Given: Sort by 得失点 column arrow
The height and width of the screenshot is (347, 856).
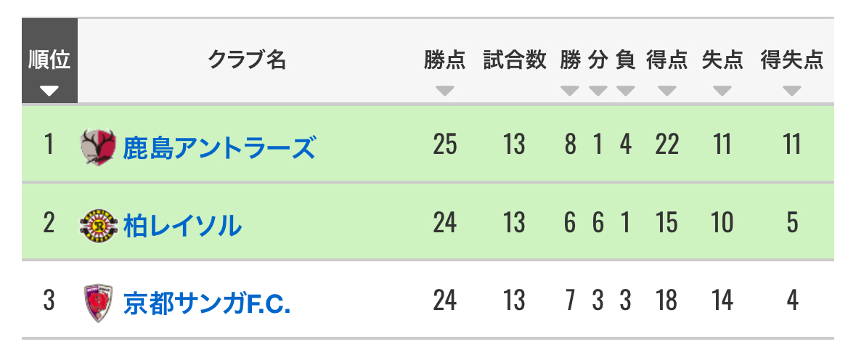Looking at the screenshot, I should pyautogui.click(x=791, y=91).
